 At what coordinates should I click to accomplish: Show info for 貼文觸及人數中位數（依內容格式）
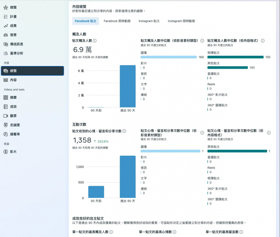(x=263, y=40)
